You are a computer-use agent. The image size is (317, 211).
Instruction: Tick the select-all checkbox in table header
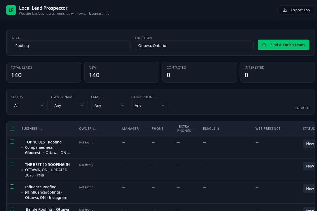12,129
